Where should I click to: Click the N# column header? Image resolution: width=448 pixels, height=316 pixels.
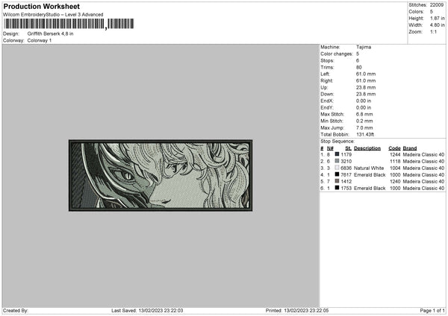point(330,148)
